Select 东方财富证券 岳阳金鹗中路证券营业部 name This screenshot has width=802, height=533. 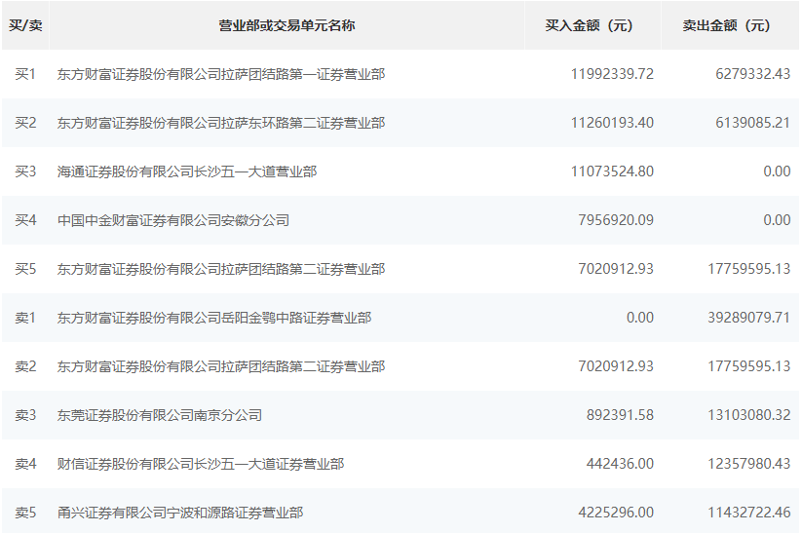[214, 318]
